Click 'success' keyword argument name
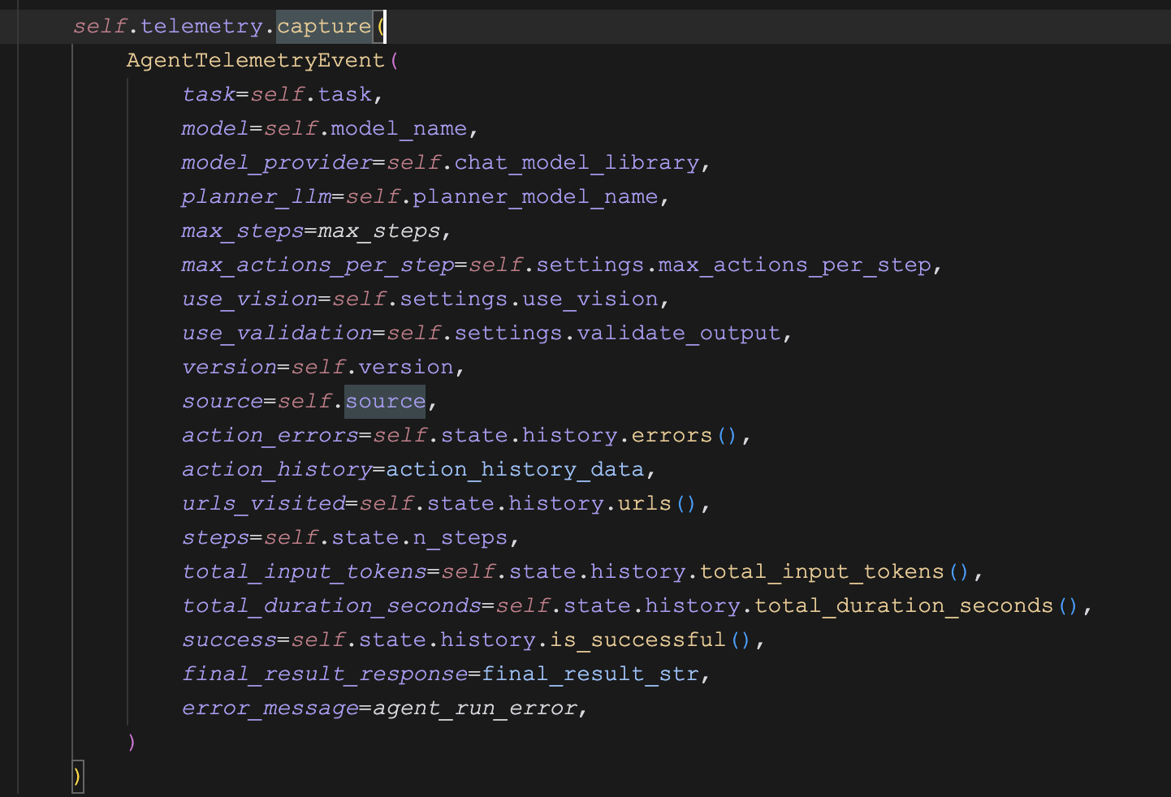This screenshot has width=1171, height=797. pos(229,640)
